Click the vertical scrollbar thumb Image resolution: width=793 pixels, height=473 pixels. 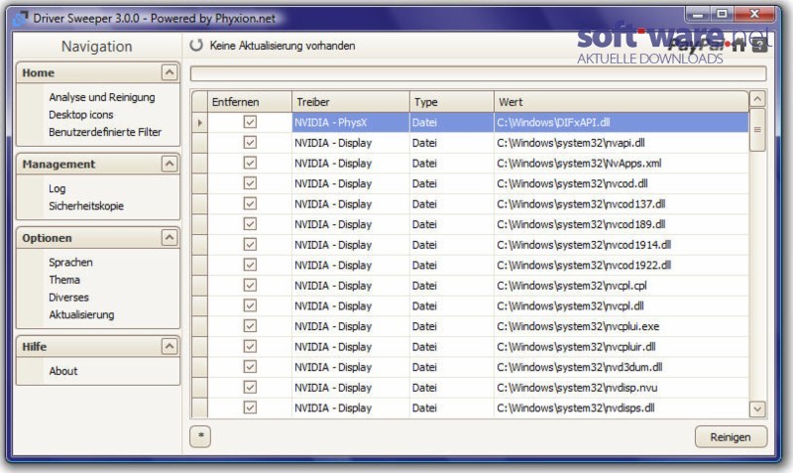pos(757,130)
